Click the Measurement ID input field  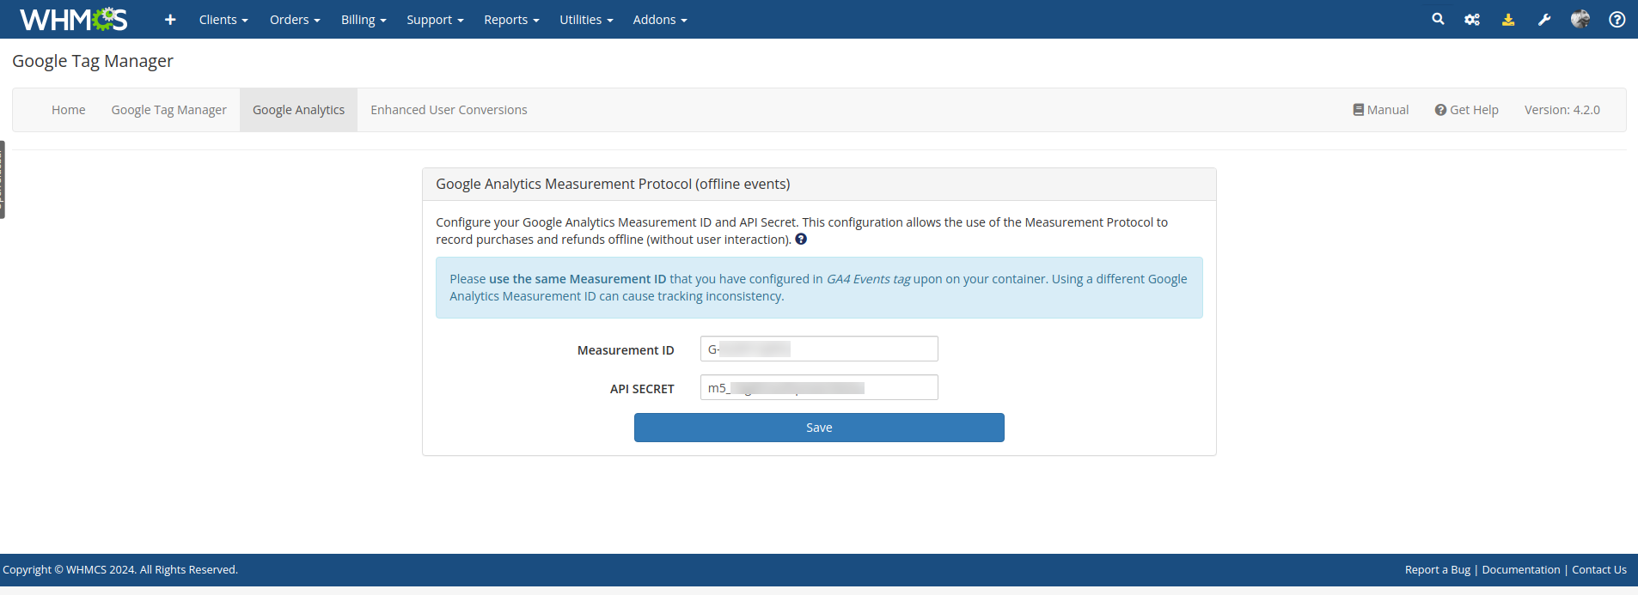tap(819, 349)
